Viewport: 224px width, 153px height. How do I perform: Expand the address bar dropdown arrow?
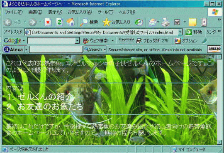[180, 32]
